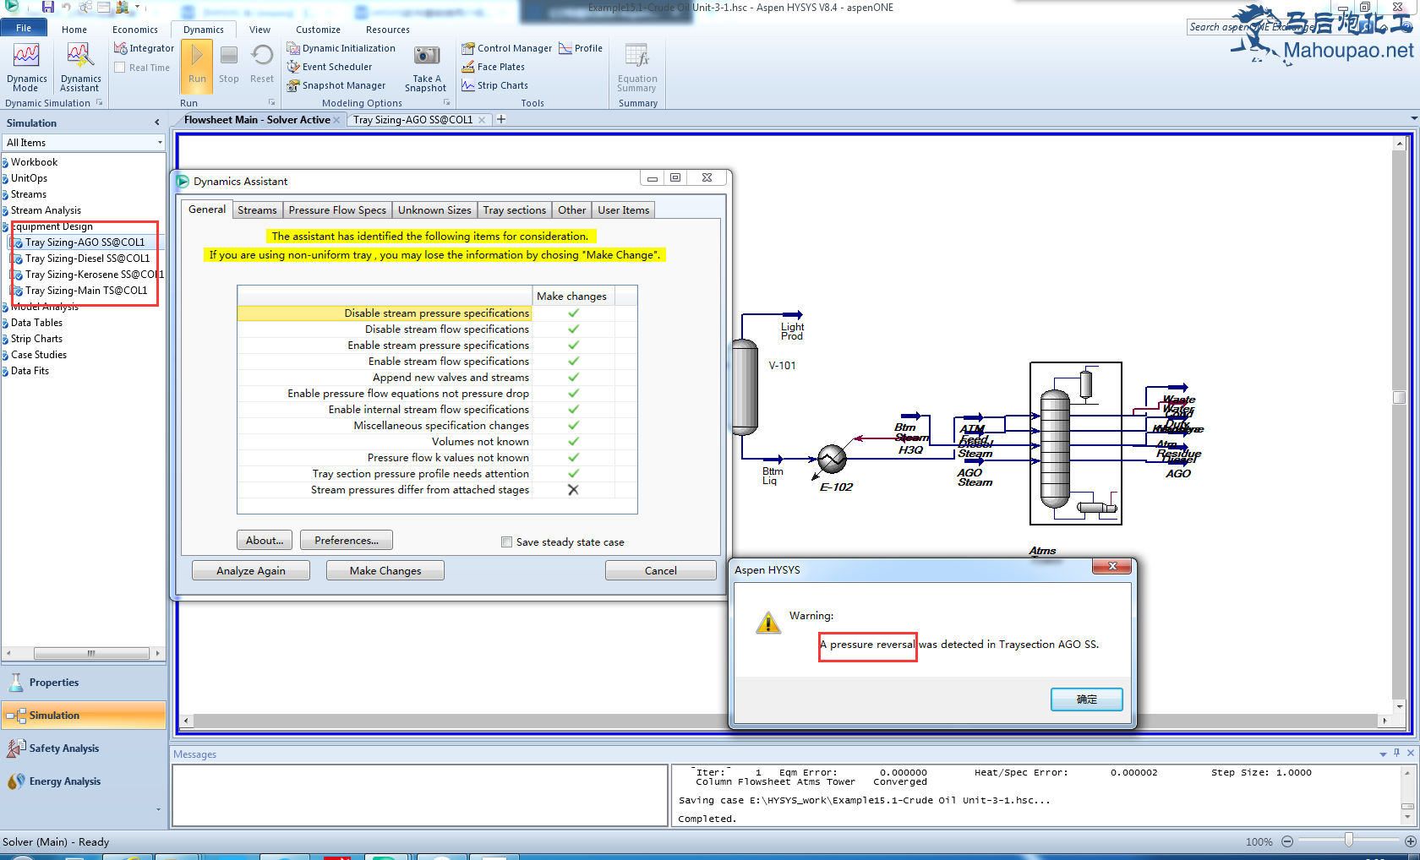Open the Economics ribbon tab

134,30
